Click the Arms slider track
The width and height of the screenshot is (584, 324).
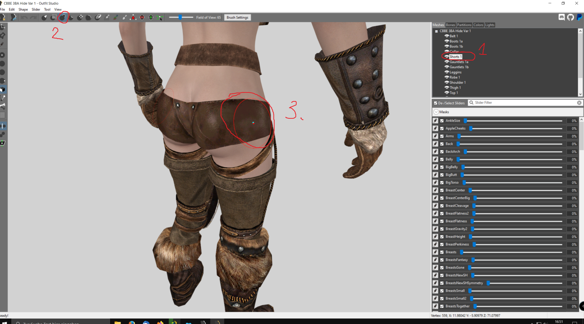[510, 136]
